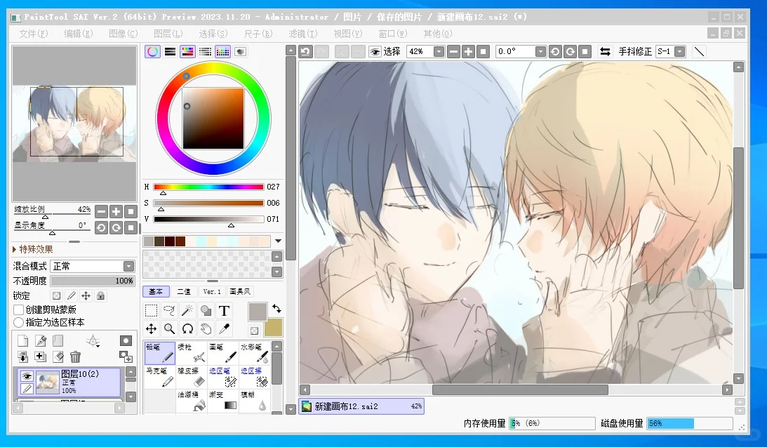
Task: Select the Hand pan tool
Action: pyautogui.click(x=206, y=328)
